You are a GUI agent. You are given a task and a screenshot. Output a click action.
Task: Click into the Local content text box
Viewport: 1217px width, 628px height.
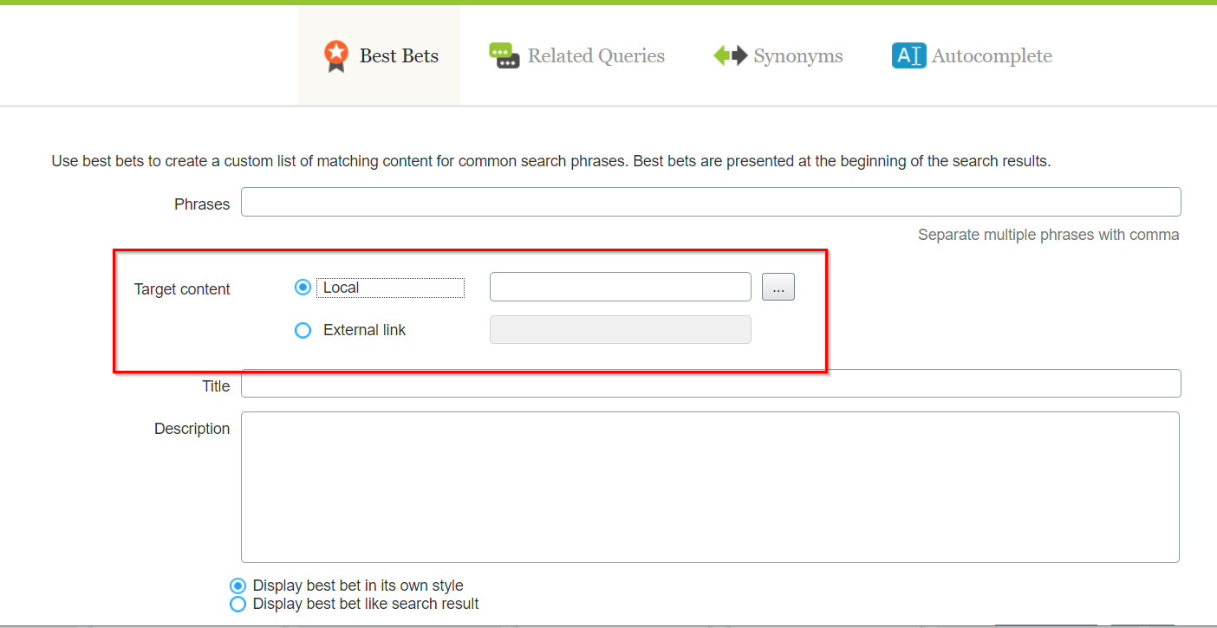[x=620, y=287]
